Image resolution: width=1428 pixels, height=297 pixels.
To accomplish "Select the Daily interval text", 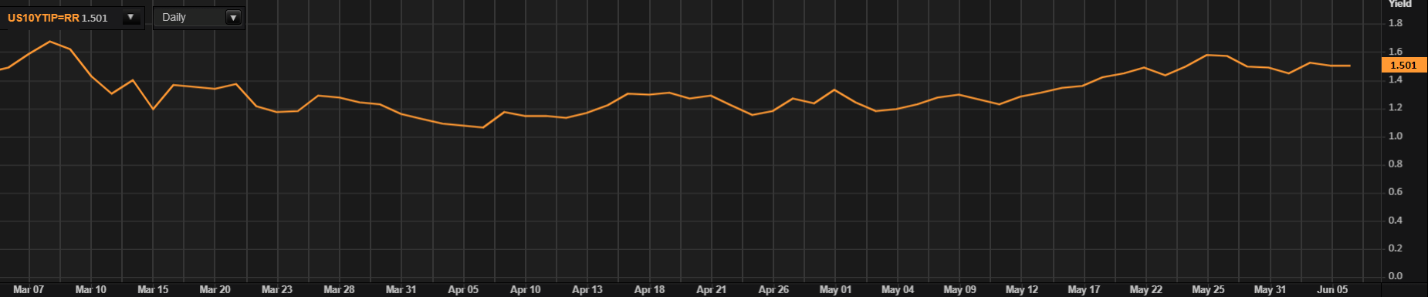I will (x=174, y=17).
